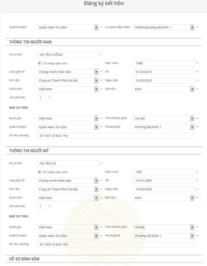The width and height of the screenshot is (207, 266).
Task: Open husband's Phường/Xã dropdown
Action: click(164, 127)
